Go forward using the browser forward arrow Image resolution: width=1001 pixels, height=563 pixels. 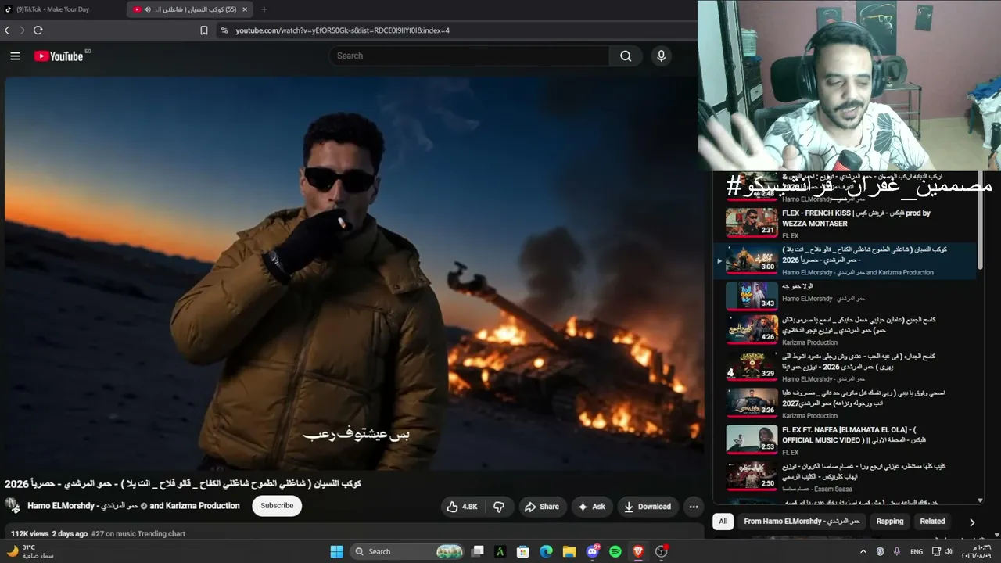coord(22,30)
